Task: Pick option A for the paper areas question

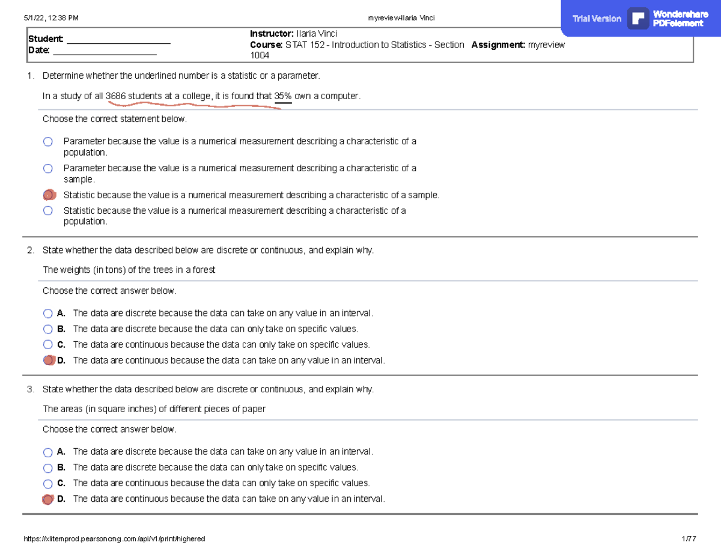Action: 48,452
